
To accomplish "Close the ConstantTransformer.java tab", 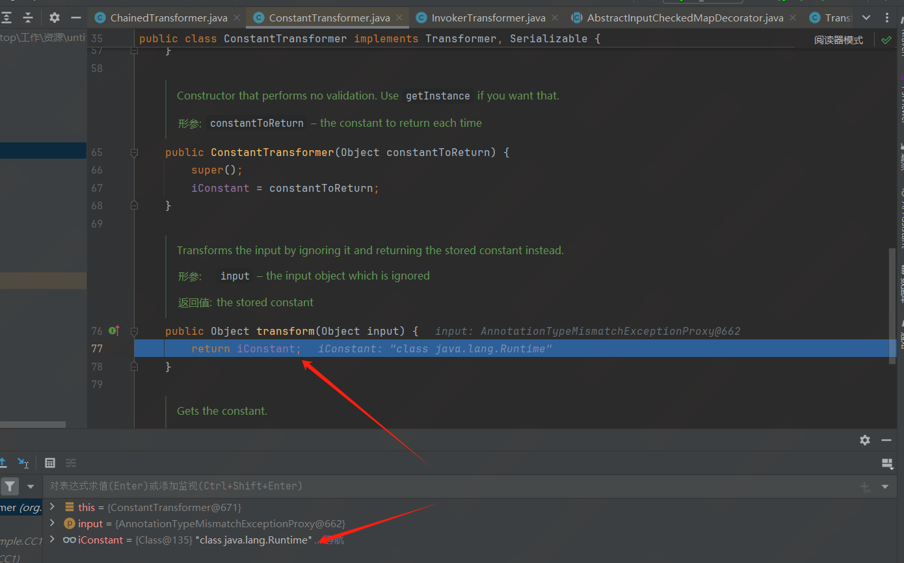I will point(399,18).
